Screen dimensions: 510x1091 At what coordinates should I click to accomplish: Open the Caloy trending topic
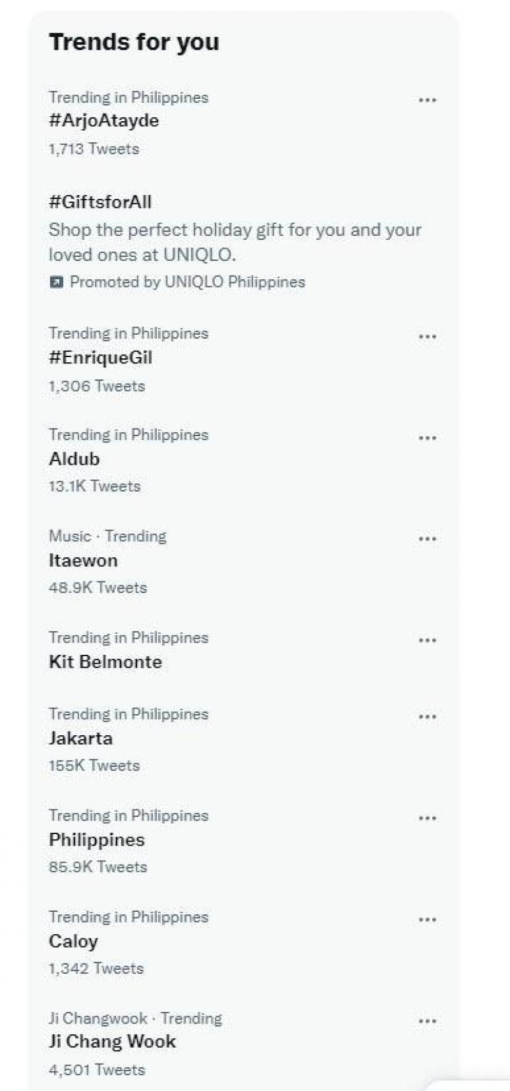[x=73, y=941]
